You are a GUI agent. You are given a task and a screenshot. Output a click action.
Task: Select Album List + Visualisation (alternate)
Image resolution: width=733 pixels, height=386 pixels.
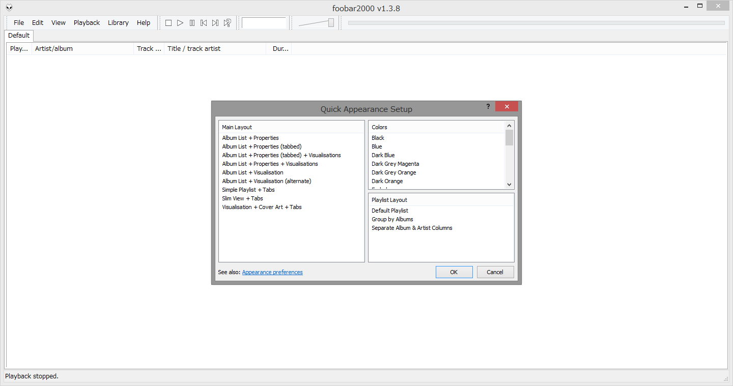pyautogui.click(x=266, y=181)
